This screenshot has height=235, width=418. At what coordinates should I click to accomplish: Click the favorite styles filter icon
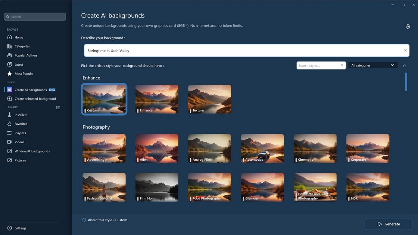tap(404, 65)
